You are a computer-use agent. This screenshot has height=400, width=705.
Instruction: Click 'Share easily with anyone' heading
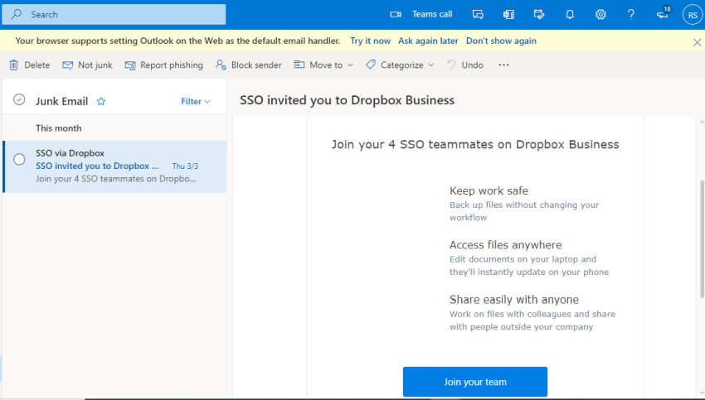pos(514,300)
